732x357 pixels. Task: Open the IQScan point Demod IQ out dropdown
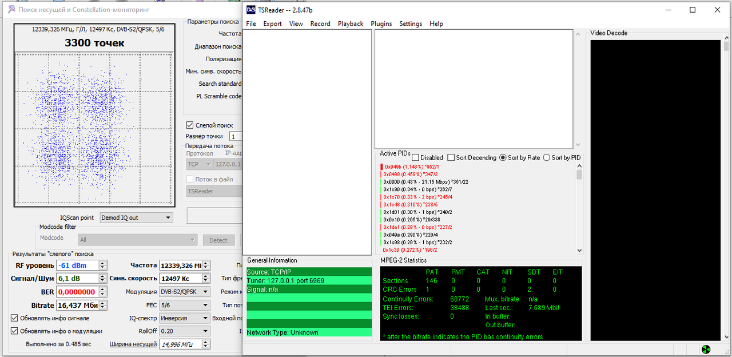point(136,217)
